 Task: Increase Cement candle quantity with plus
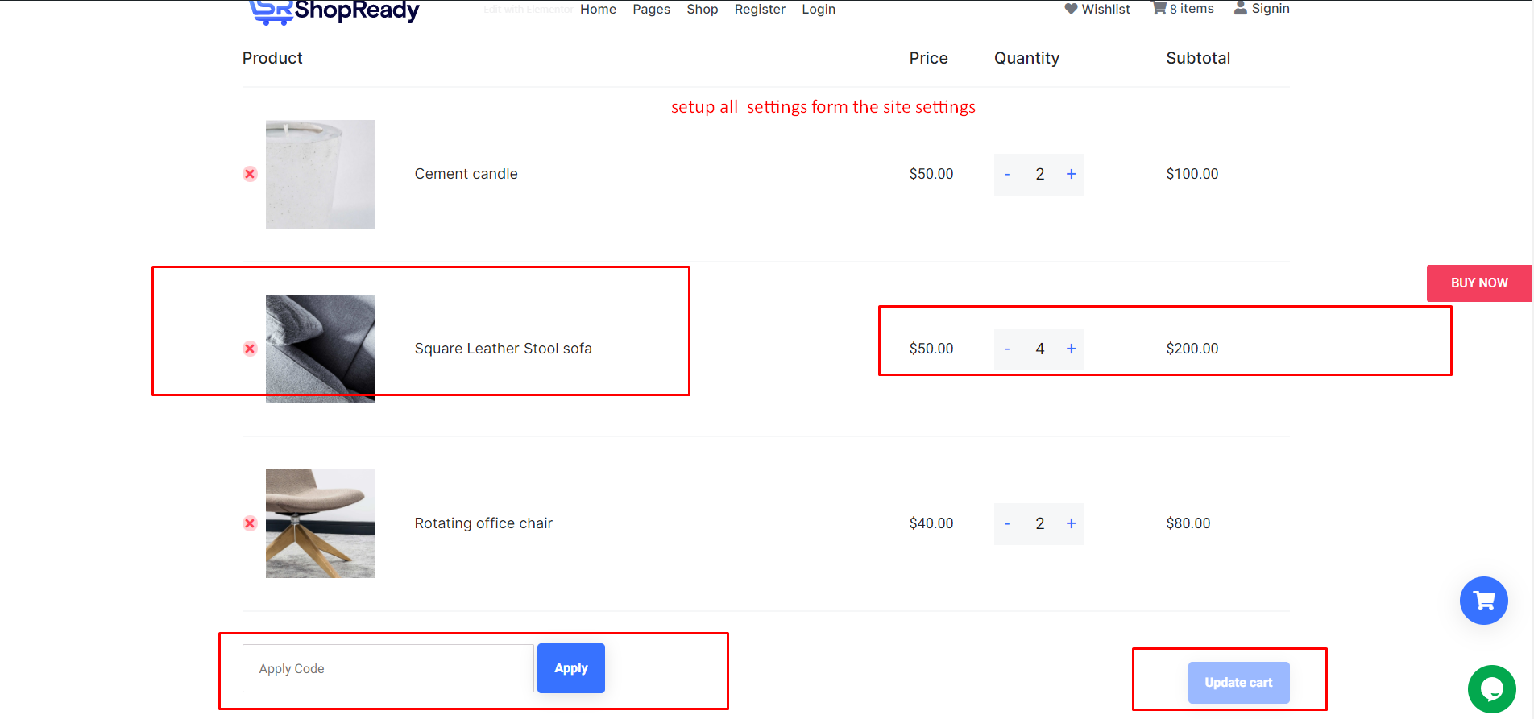click(x=1072, y=174)
